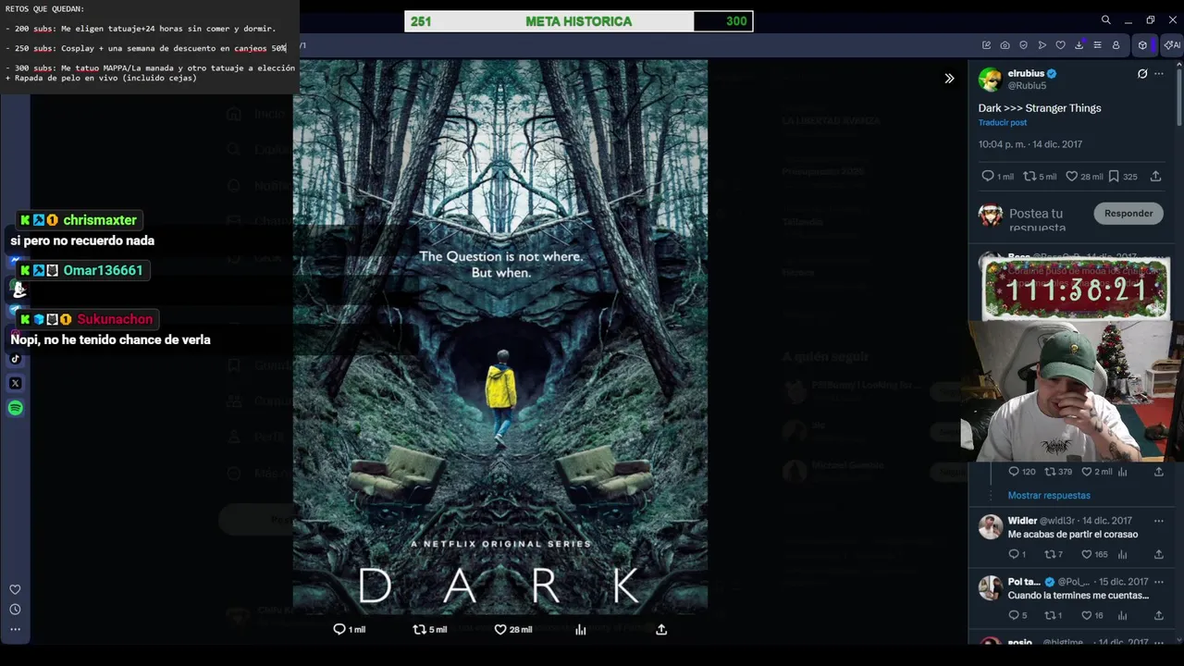Screen dimensions: 1184x666
Task: Share Widler's comment
Action: (x=1158, y=554)
